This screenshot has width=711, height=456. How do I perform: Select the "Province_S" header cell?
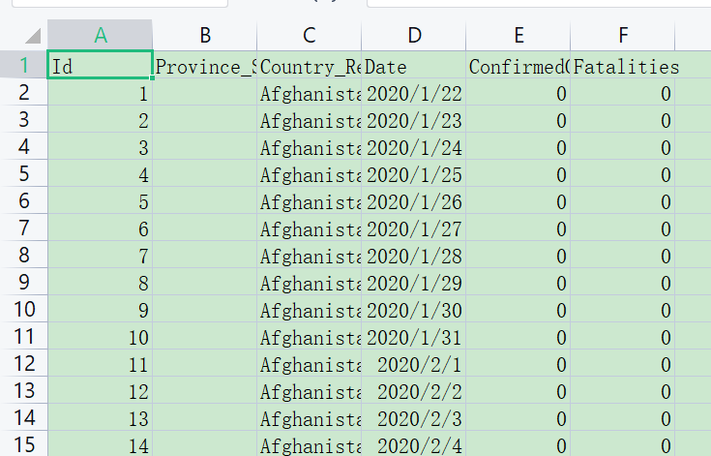pos(205,67)
